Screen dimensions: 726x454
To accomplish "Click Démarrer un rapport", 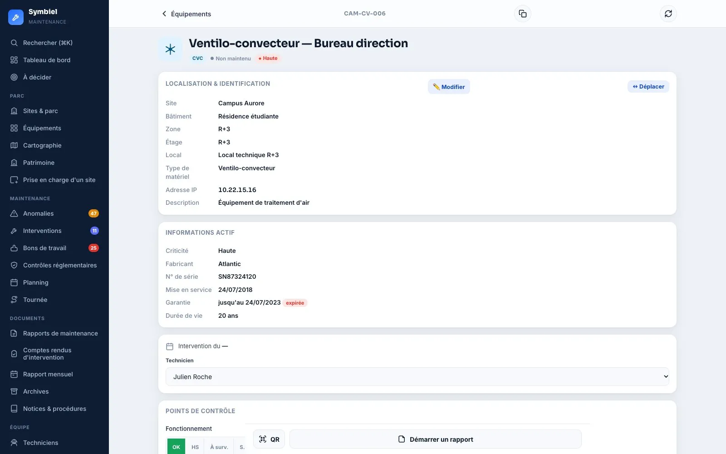I will (x=436, y=439).
